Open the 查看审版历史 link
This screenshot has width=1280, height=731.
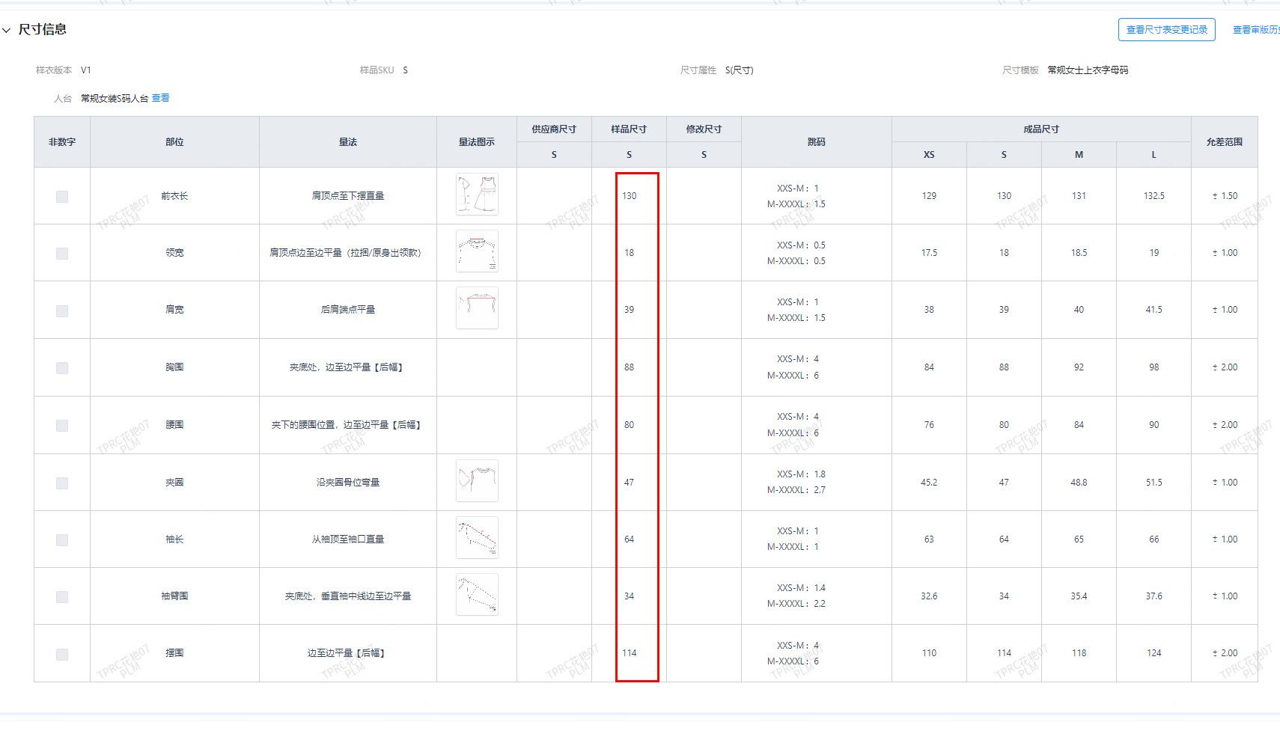1255,30
